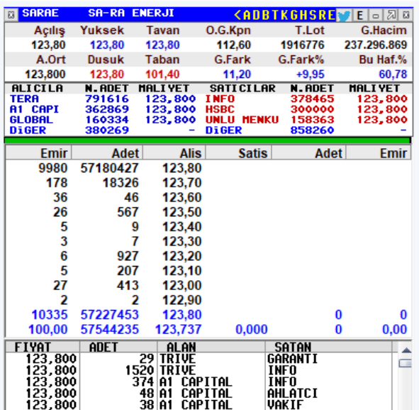
Task: Click the SARAE symbol in title bar
Action: 40,13
